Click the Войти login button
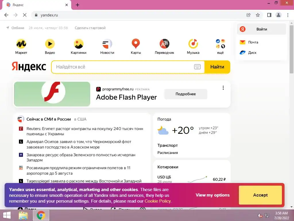 [262, 29]
